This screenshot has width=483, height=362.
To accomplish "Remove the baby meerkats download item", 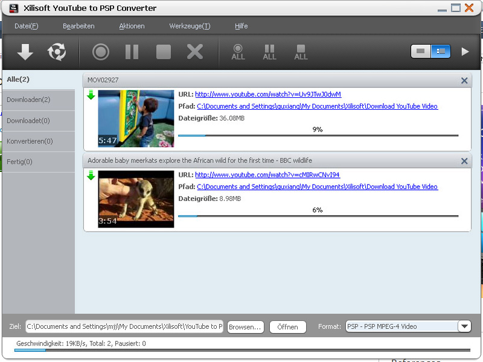I will pos(464,161).
